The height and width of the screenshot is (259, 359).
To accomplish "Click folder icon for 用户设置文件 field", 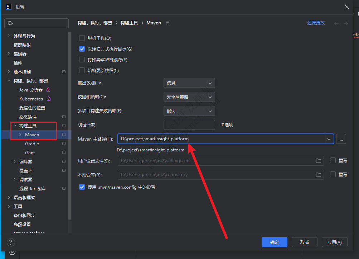I will click(x=318, y=161).
